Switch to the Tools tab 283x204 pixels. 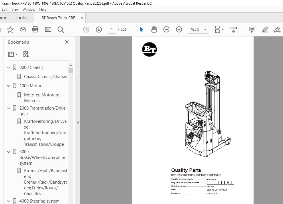point(21,18)
